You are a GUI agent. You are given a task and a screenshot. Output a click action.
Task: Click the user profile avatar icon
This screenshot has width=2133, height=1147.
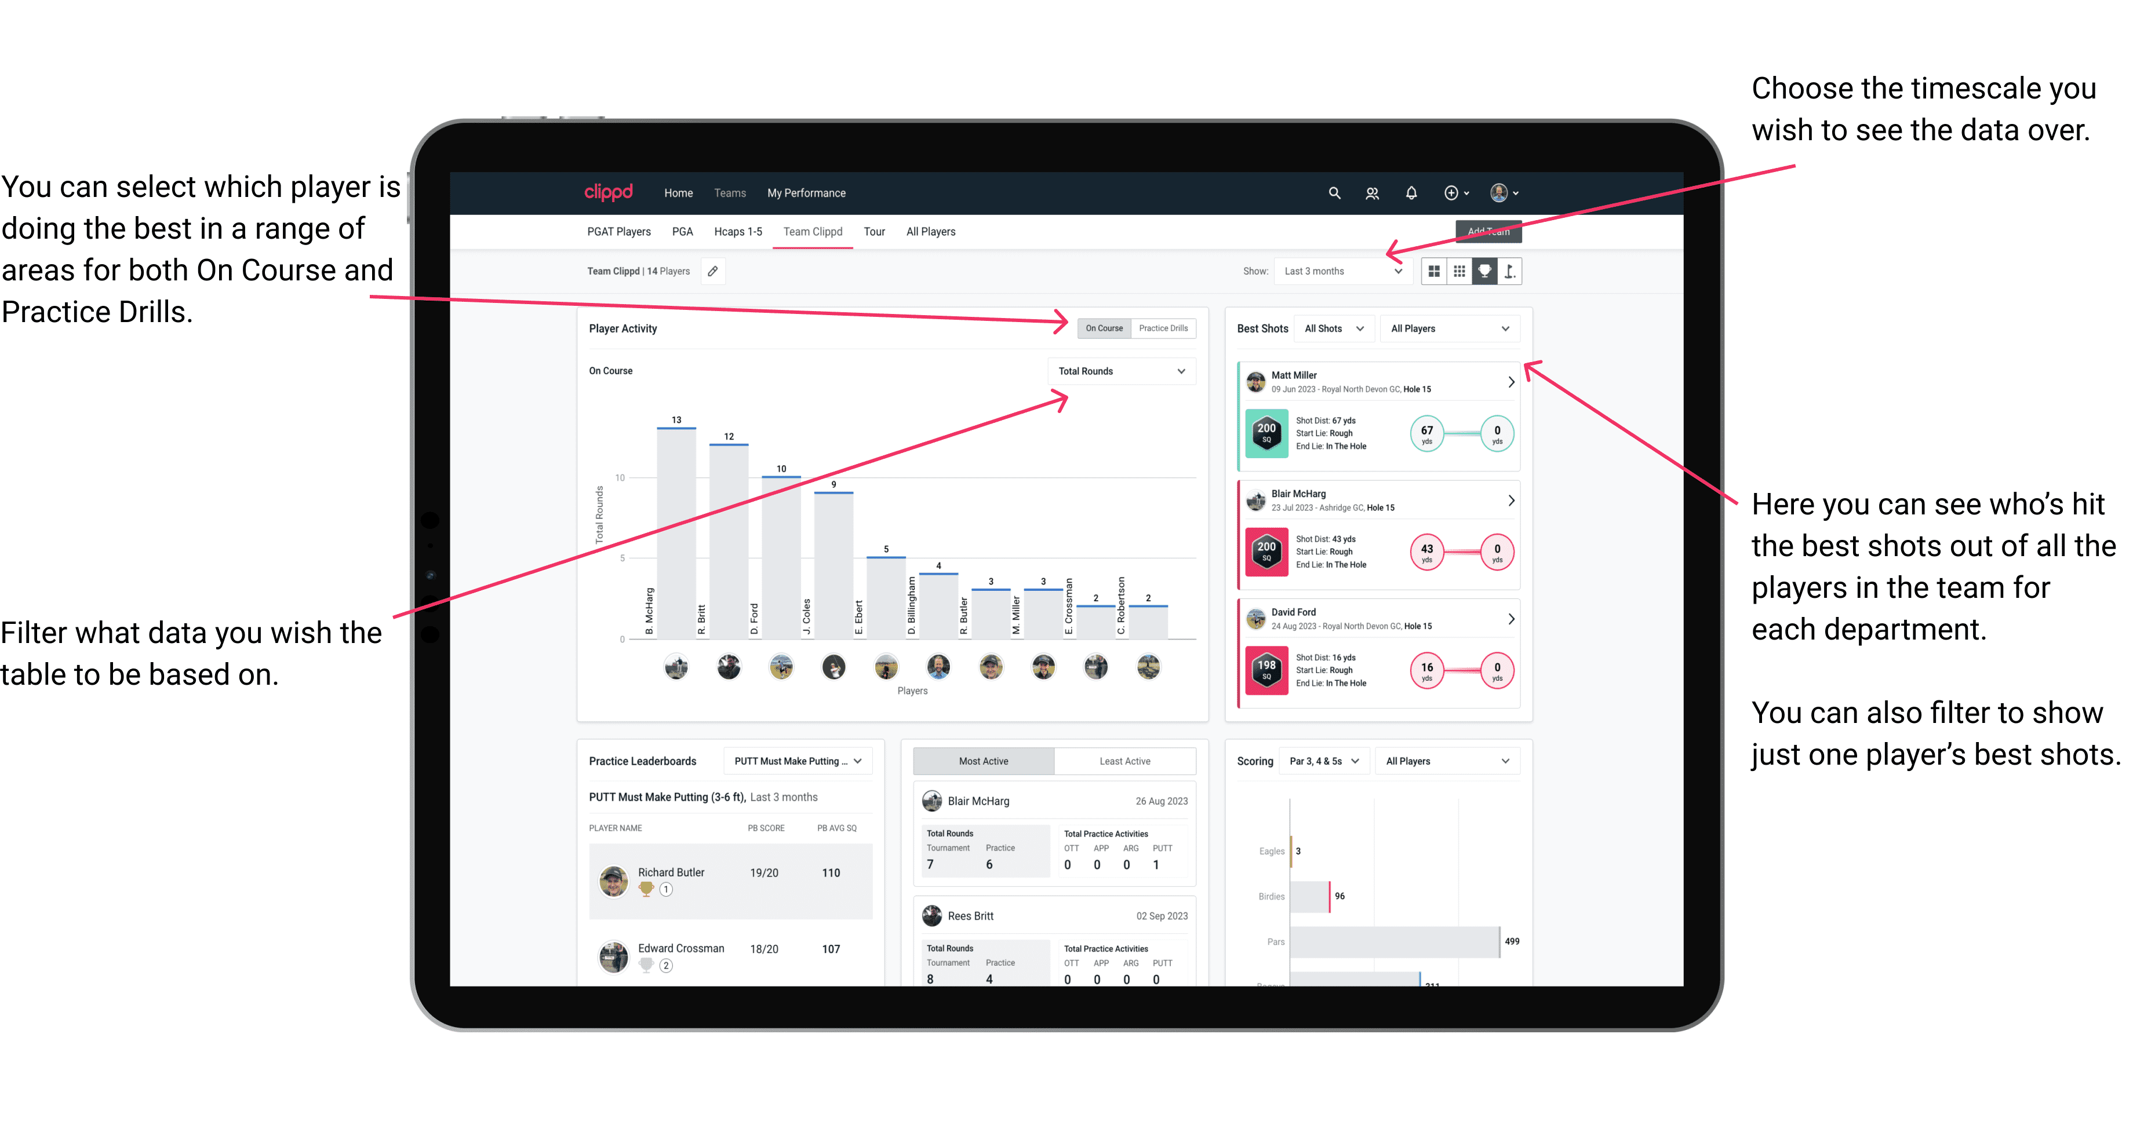(1502, 192)
